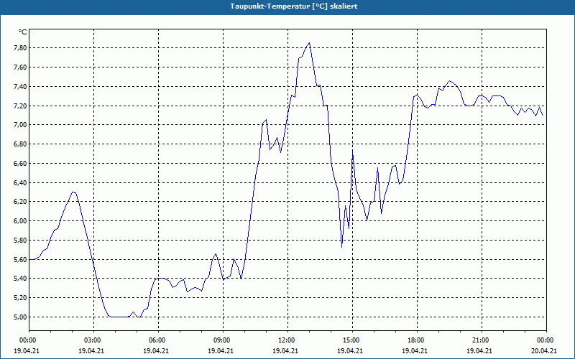This screenshot has height=359, width=575.
Task: Click the 21:00 time label
Action: (x=482, y=340)
